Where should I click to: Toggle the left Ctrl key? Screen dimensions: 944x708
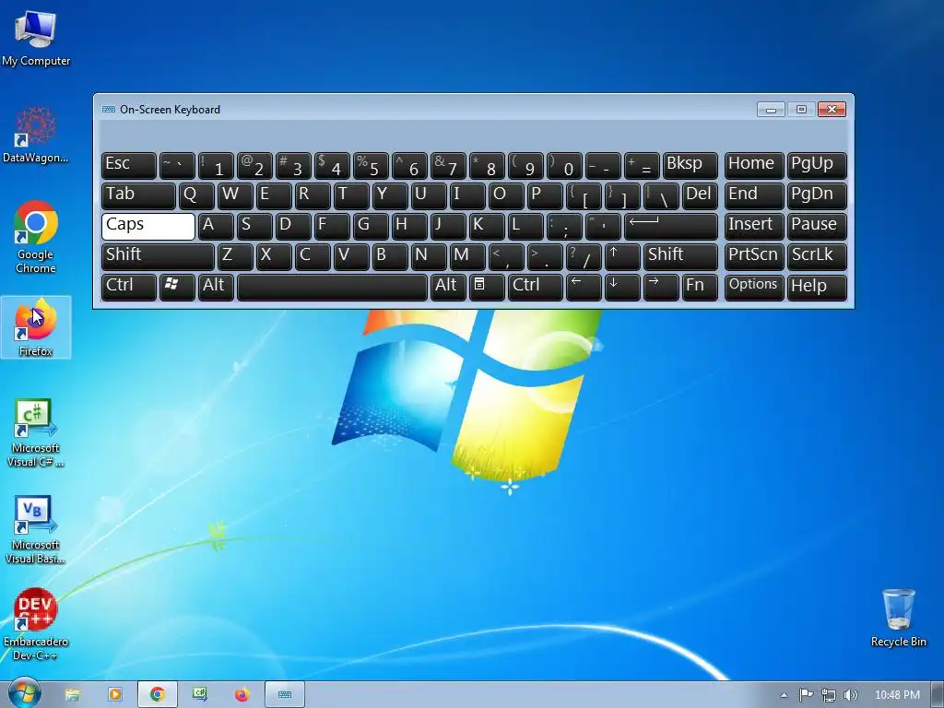129,288
